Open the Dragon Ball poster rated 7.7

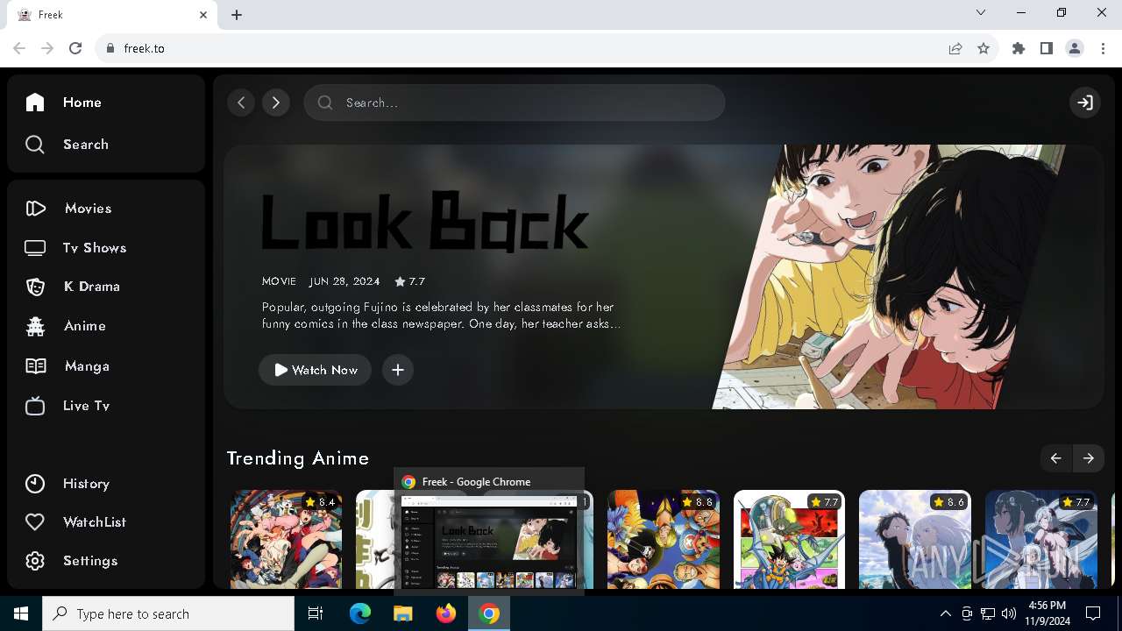coord(789,539)
